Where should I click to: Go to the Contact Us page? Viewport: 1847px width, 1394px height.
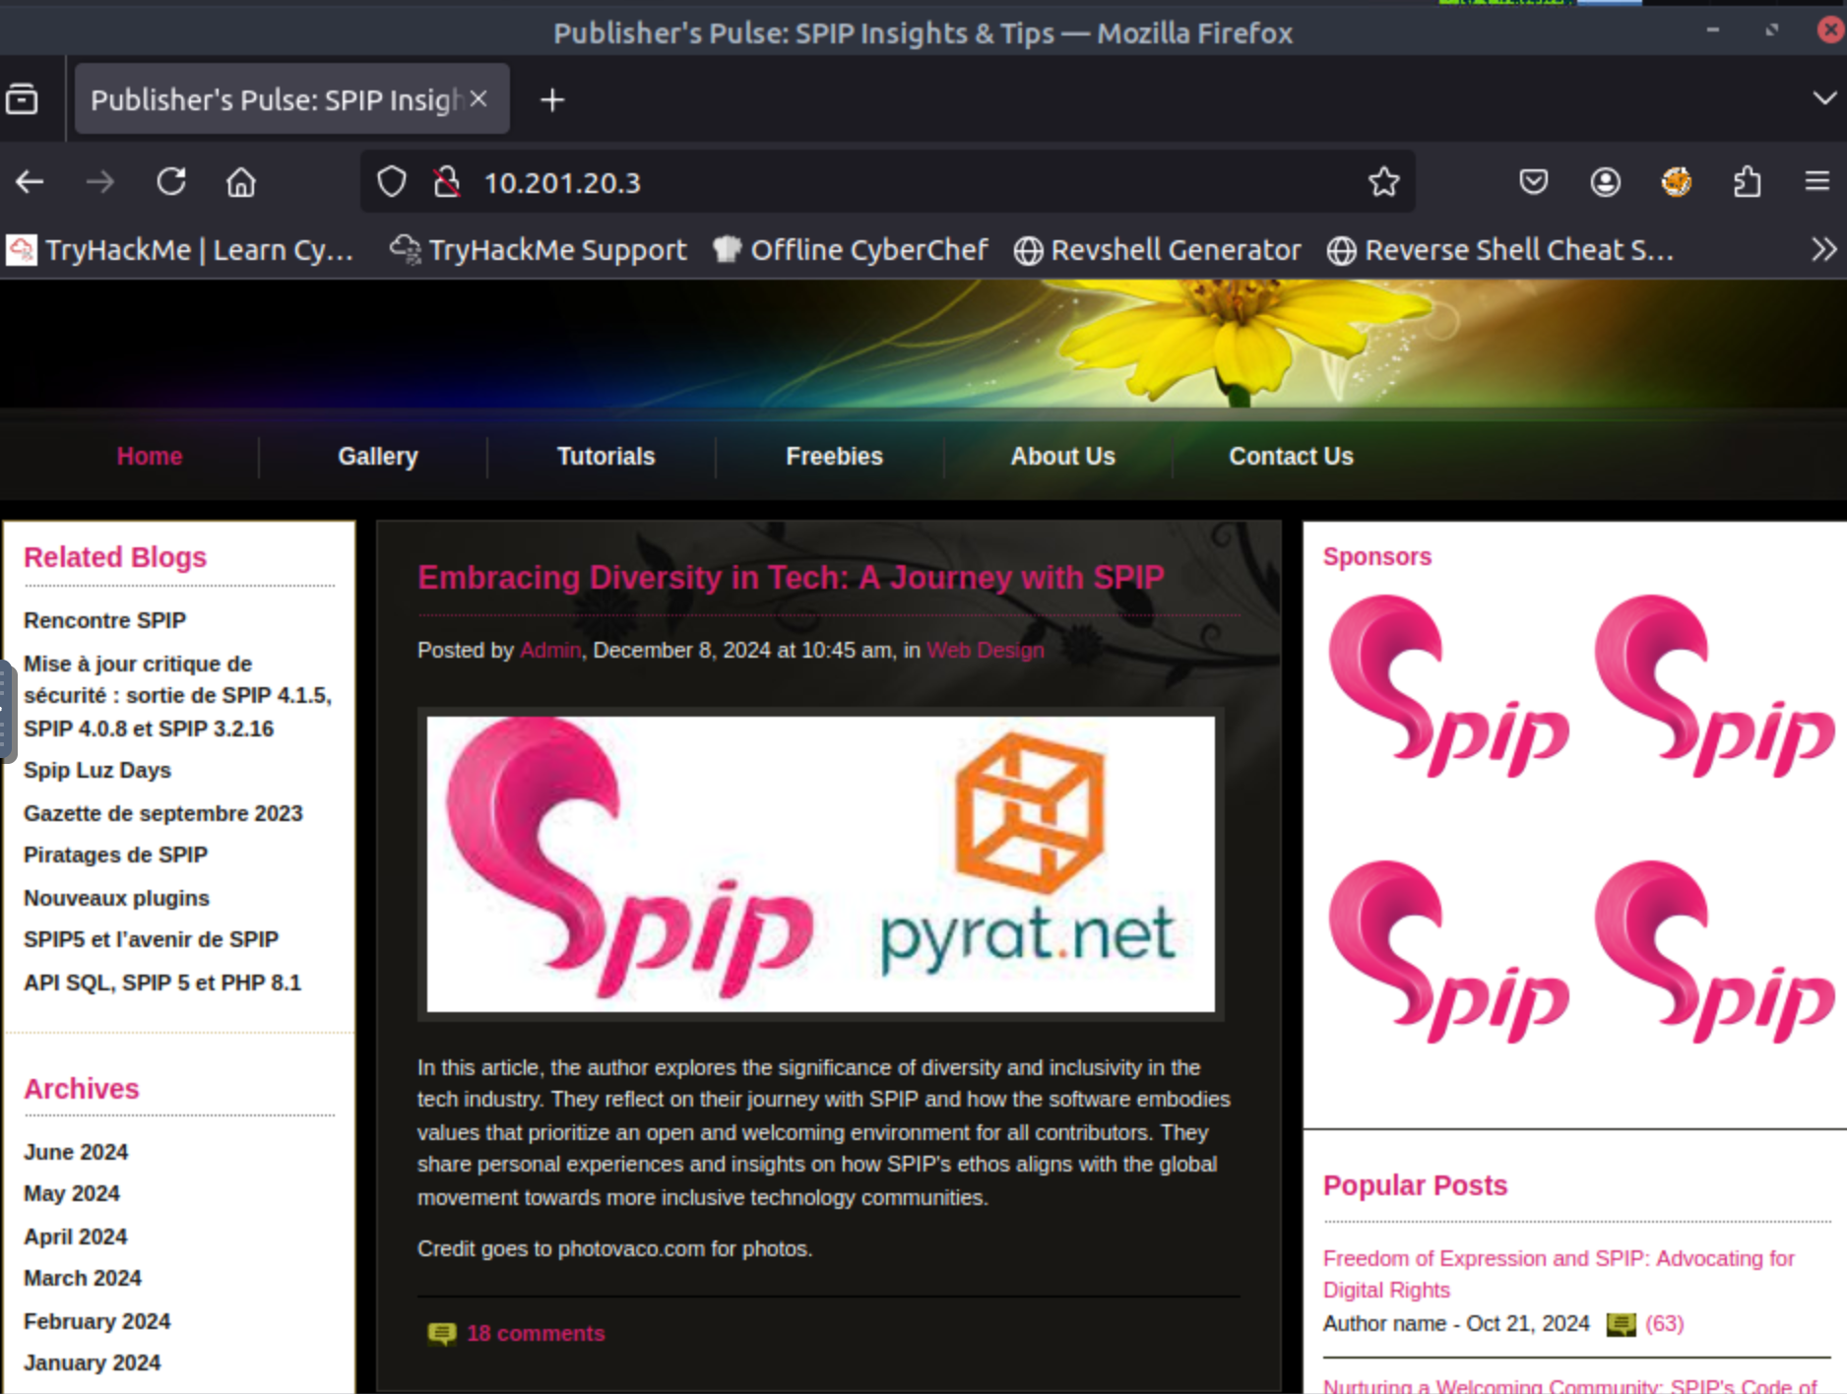(x=1292, y=457)
